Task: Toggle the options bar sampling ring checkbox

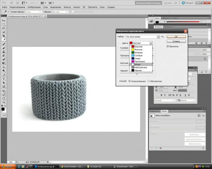Action: coord(73,12)
